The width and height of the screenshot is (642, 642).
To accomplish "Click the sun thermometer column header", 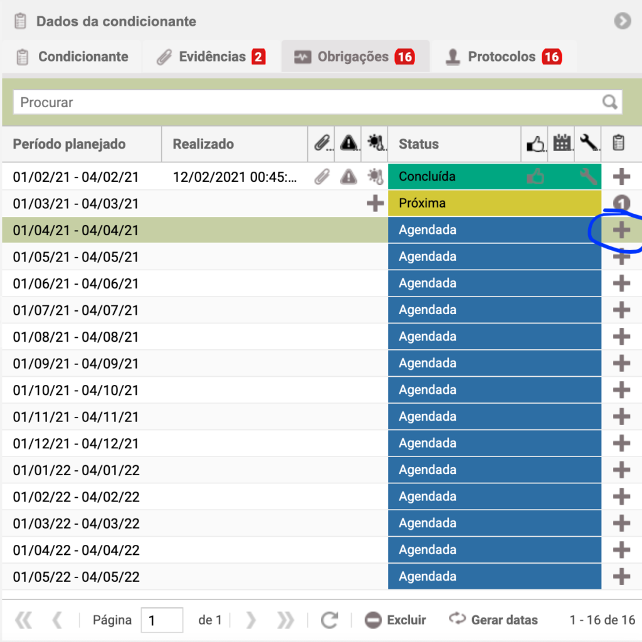I will pyautogui.click(x=375, y=144).
